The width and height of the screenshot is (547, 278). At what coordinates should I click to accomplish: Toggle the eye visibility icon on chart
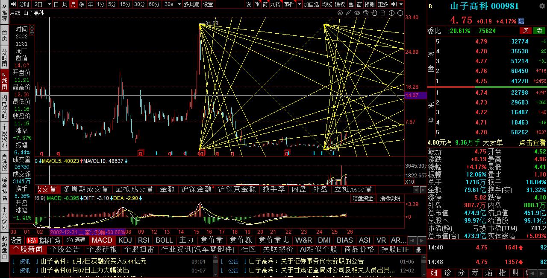point(357,13)
